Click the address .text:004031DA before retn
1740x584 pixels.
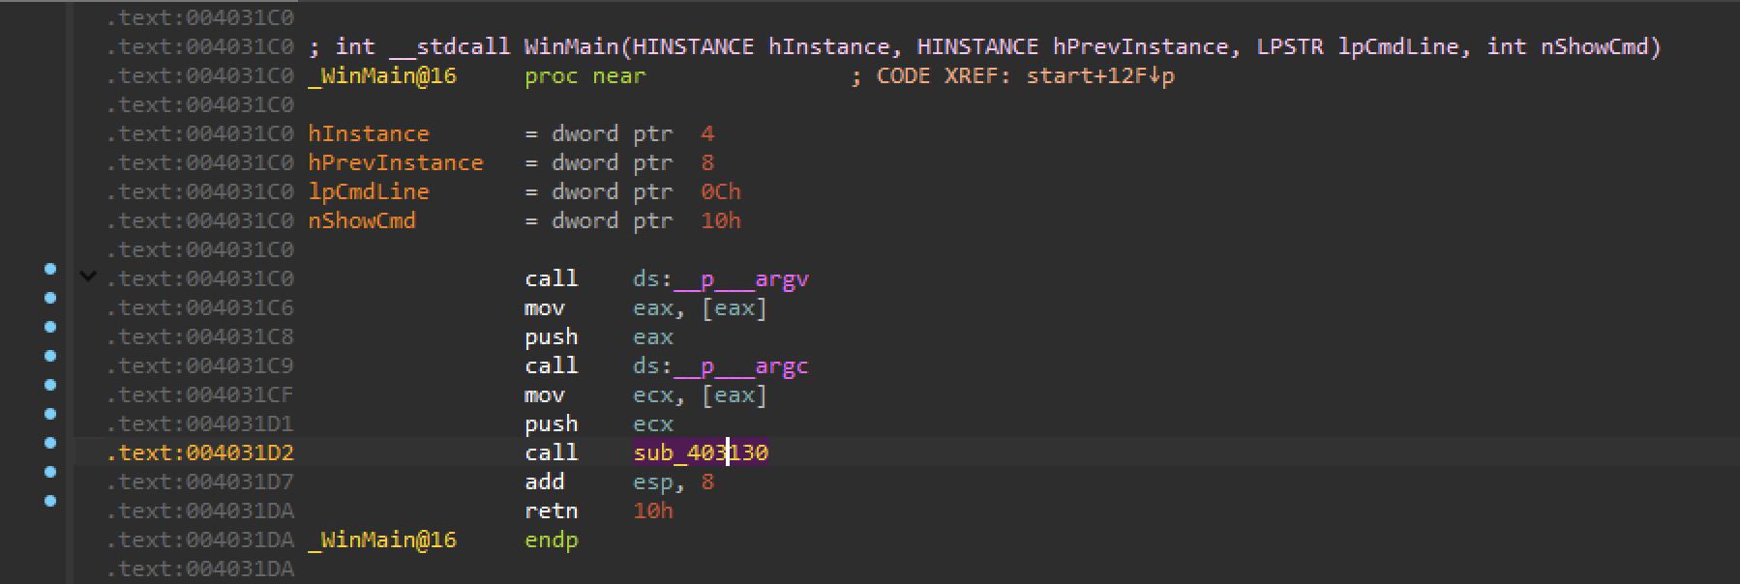click(x=200, y=511)
